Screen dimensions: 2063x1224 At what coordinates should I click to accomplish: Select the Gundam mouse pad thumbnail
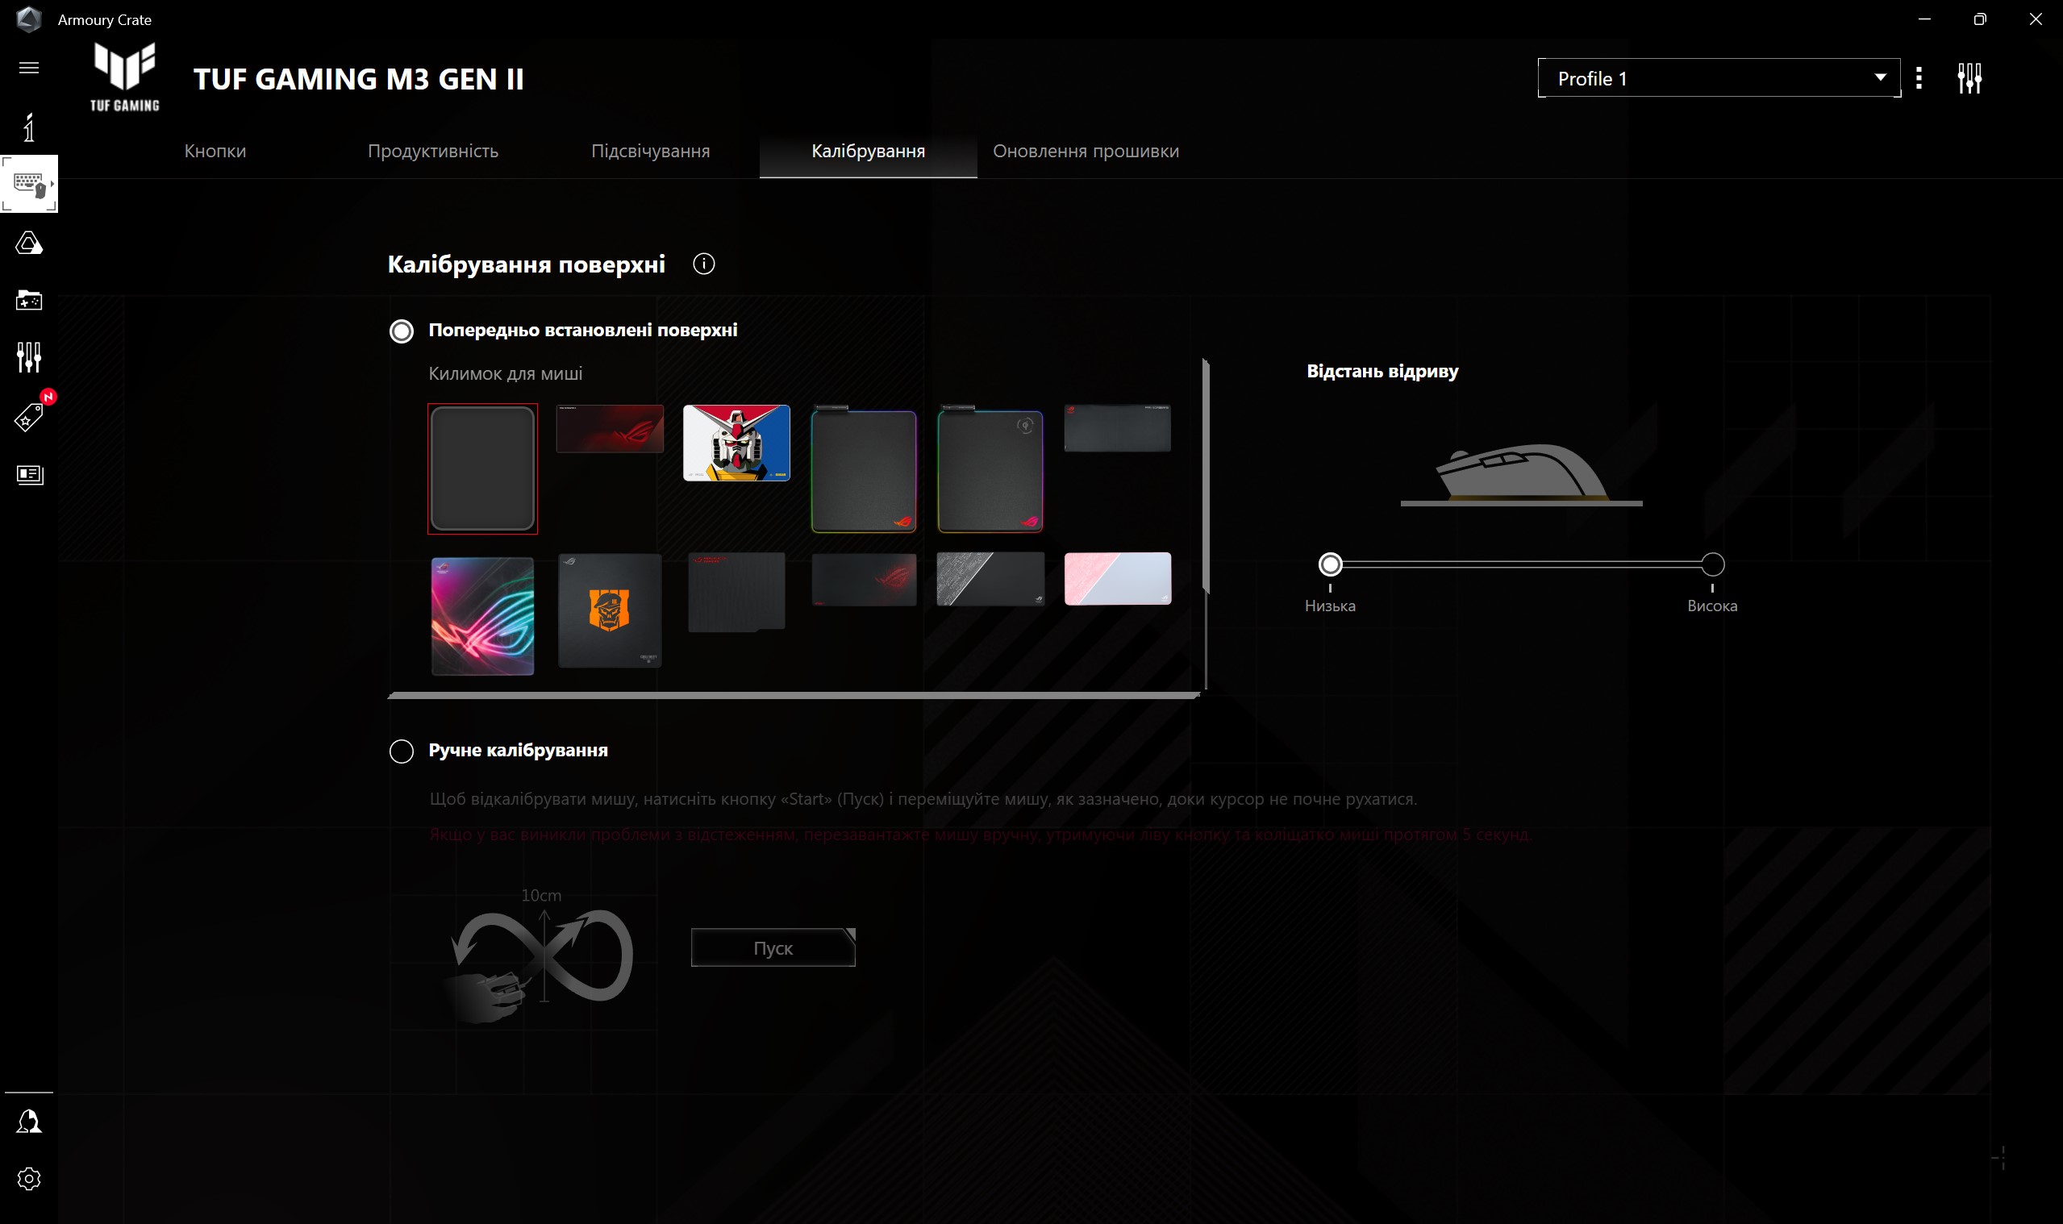point(736,443)
